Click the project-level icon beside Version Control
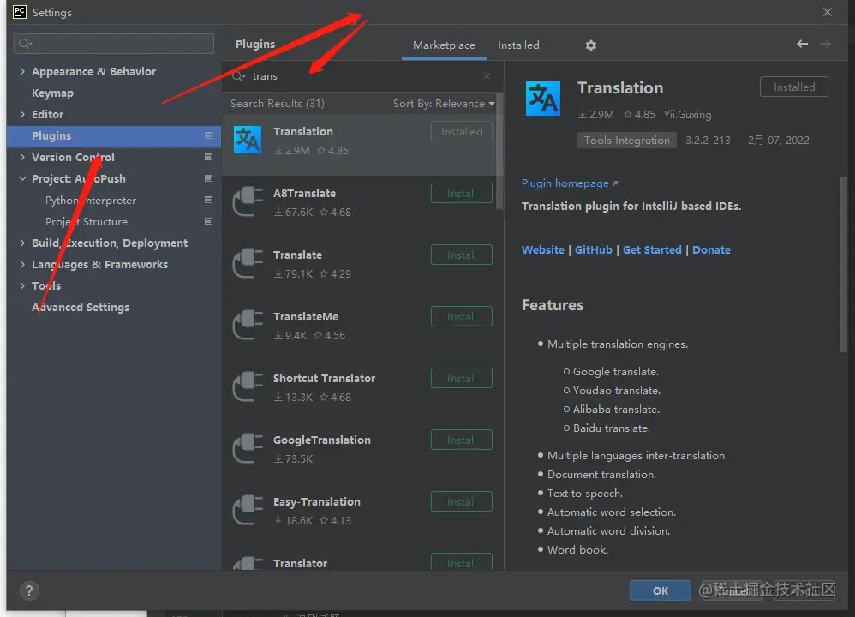Image resolution: width=855 pixels, height=617 pixels. point(208,157)
